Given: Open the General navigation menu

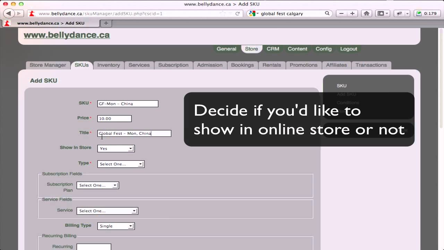Looking at the screenshot, I should tap(227, 49).
